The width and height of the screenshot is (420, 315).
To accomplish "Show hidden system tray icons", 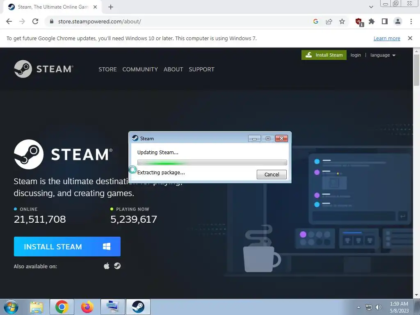I will 358,307.
